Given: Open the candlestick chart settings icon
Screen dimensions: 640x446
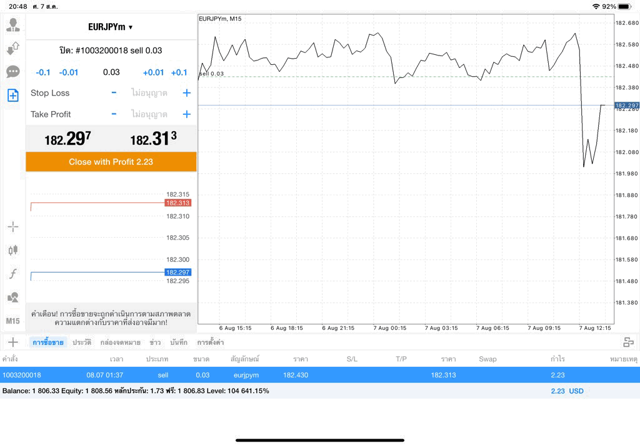Looking at the screenshot, I should (x=13, y=250).
